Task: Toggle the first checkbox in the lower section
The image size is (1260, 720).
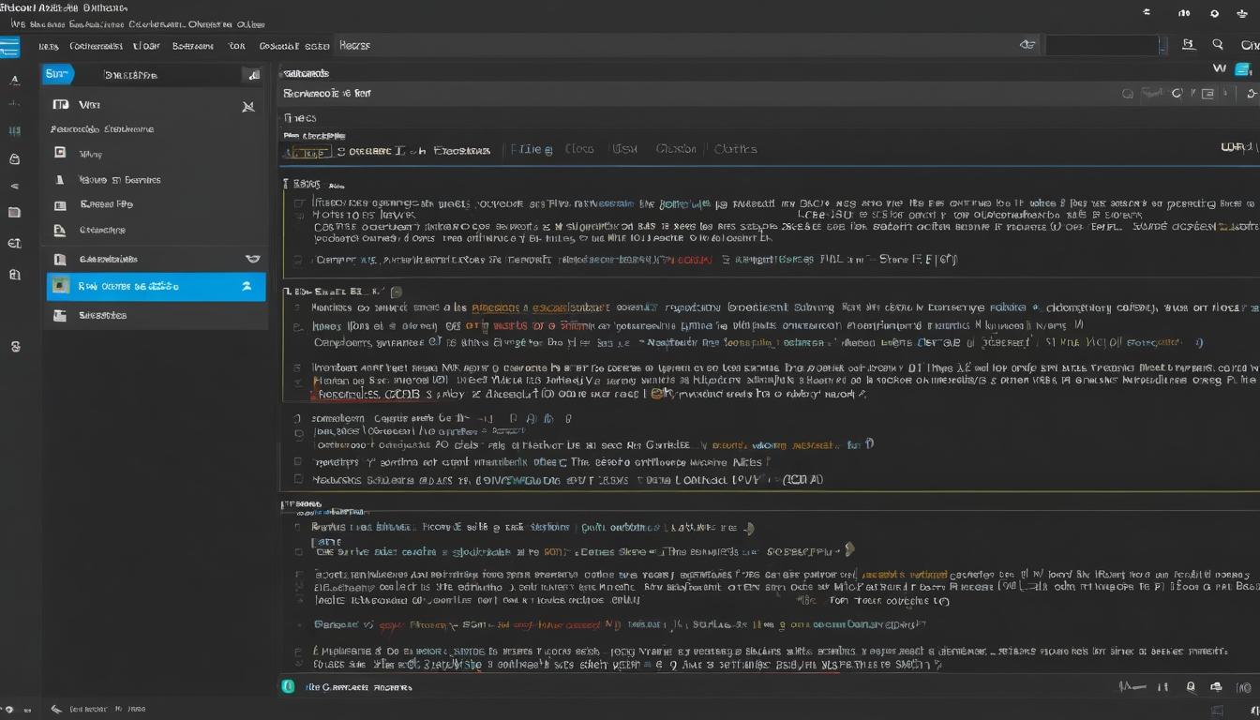Action: (299, 527)
